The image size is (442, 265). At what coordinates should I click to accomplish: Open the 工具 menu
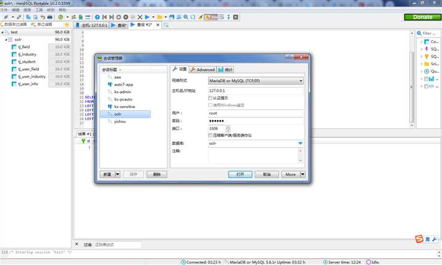click(x=39, y=10)
